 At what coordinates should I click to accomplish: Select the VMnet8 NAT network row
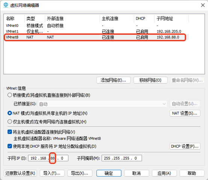click(97, 37)
